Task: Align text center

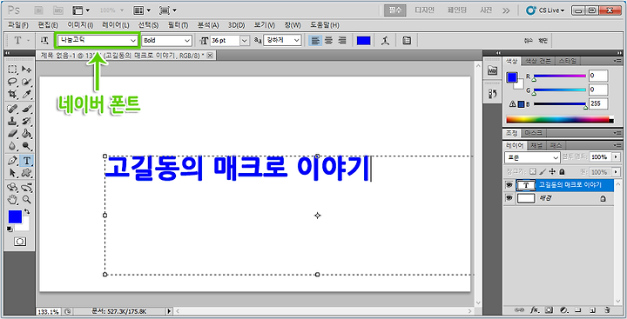Action: coord(328,40)
